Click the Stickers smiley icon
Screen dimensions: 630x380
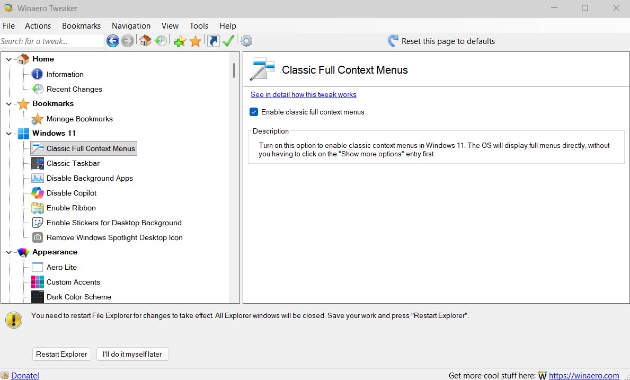[x=38, y=223]
